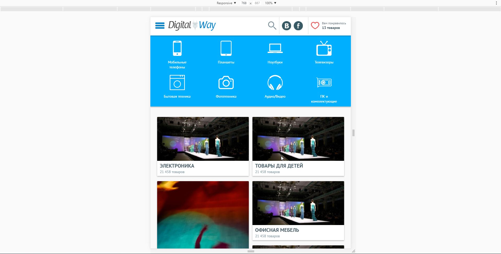Image resolution: width=501 pixels, height=254 pixels.
Task: Click the 13 товаров liked items text
Action: (331, 28)
